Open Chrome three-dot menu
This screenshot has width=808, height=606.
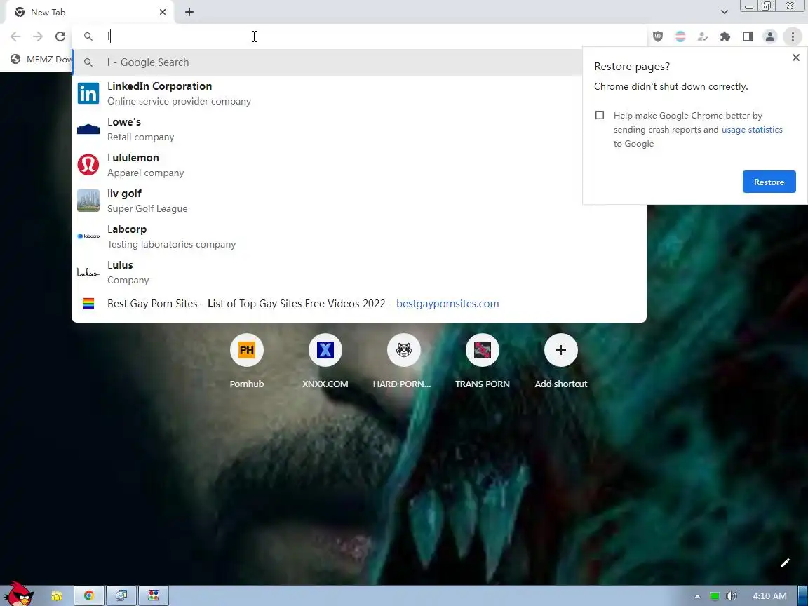click(x=793, y=36)
